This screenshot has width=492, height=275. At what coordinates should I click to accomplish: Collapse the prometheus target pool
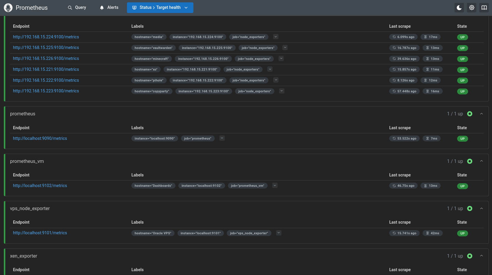coord(481,114)
